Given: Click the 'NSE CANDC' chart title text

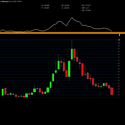Looking at the screenshot, I should click(17, 1).
